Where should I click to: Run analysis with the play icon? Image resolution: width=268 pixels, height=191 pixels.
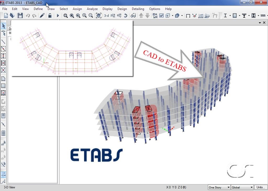pyautogui.click(x=58, y=15)
